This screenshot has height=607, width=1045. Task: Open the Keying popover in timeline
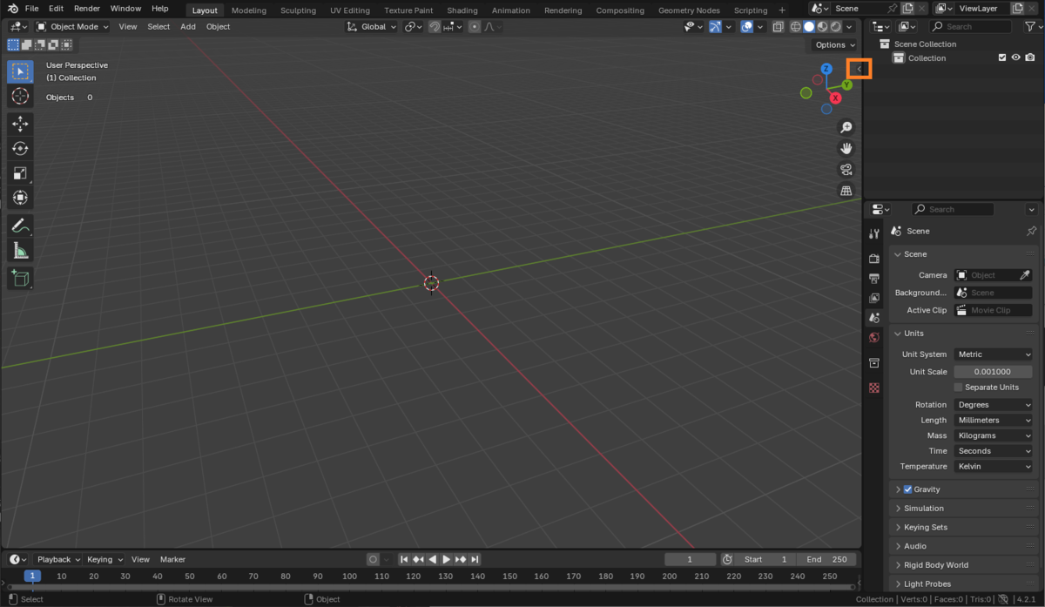click(104, 559)
